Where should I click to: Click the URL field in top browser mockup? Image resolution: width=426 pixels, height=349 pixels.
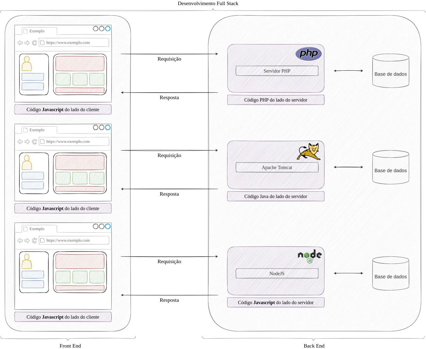(x=74, y=42)
